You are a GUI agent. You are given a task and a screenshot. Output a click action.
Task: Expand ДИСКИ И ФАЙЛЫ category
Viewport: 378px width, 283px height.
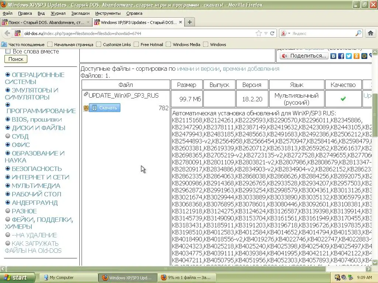tap(8, 127)
